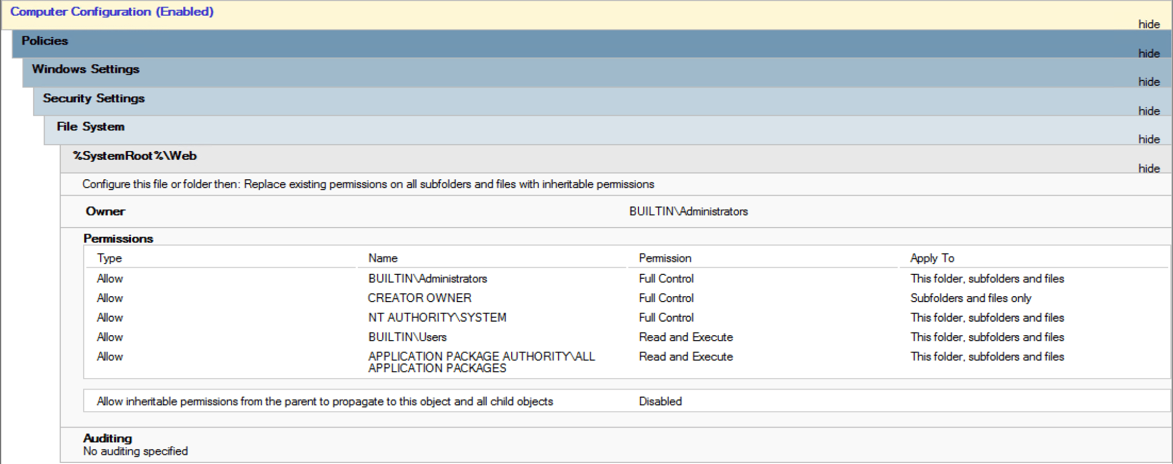Screen dimensions: 1173x464
Task: Collapse Policies section using its hide link
Action: tap(1149, 53)
